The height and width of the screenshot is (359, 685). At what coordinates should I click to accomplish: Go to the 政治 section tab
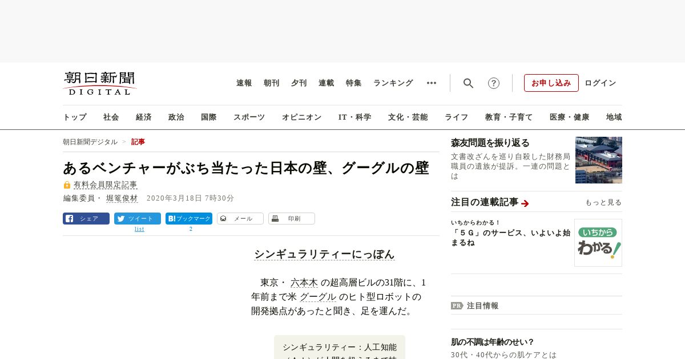click(176, 117)
